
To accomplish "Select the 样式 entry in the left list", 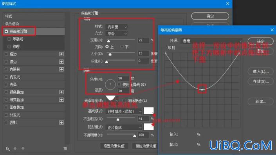I will pyautogui.click(x=34, y=16).
